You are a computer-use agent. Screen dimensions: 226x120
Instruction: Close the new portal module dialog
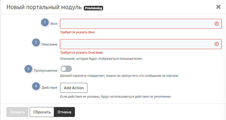click(x=218, y=7)
